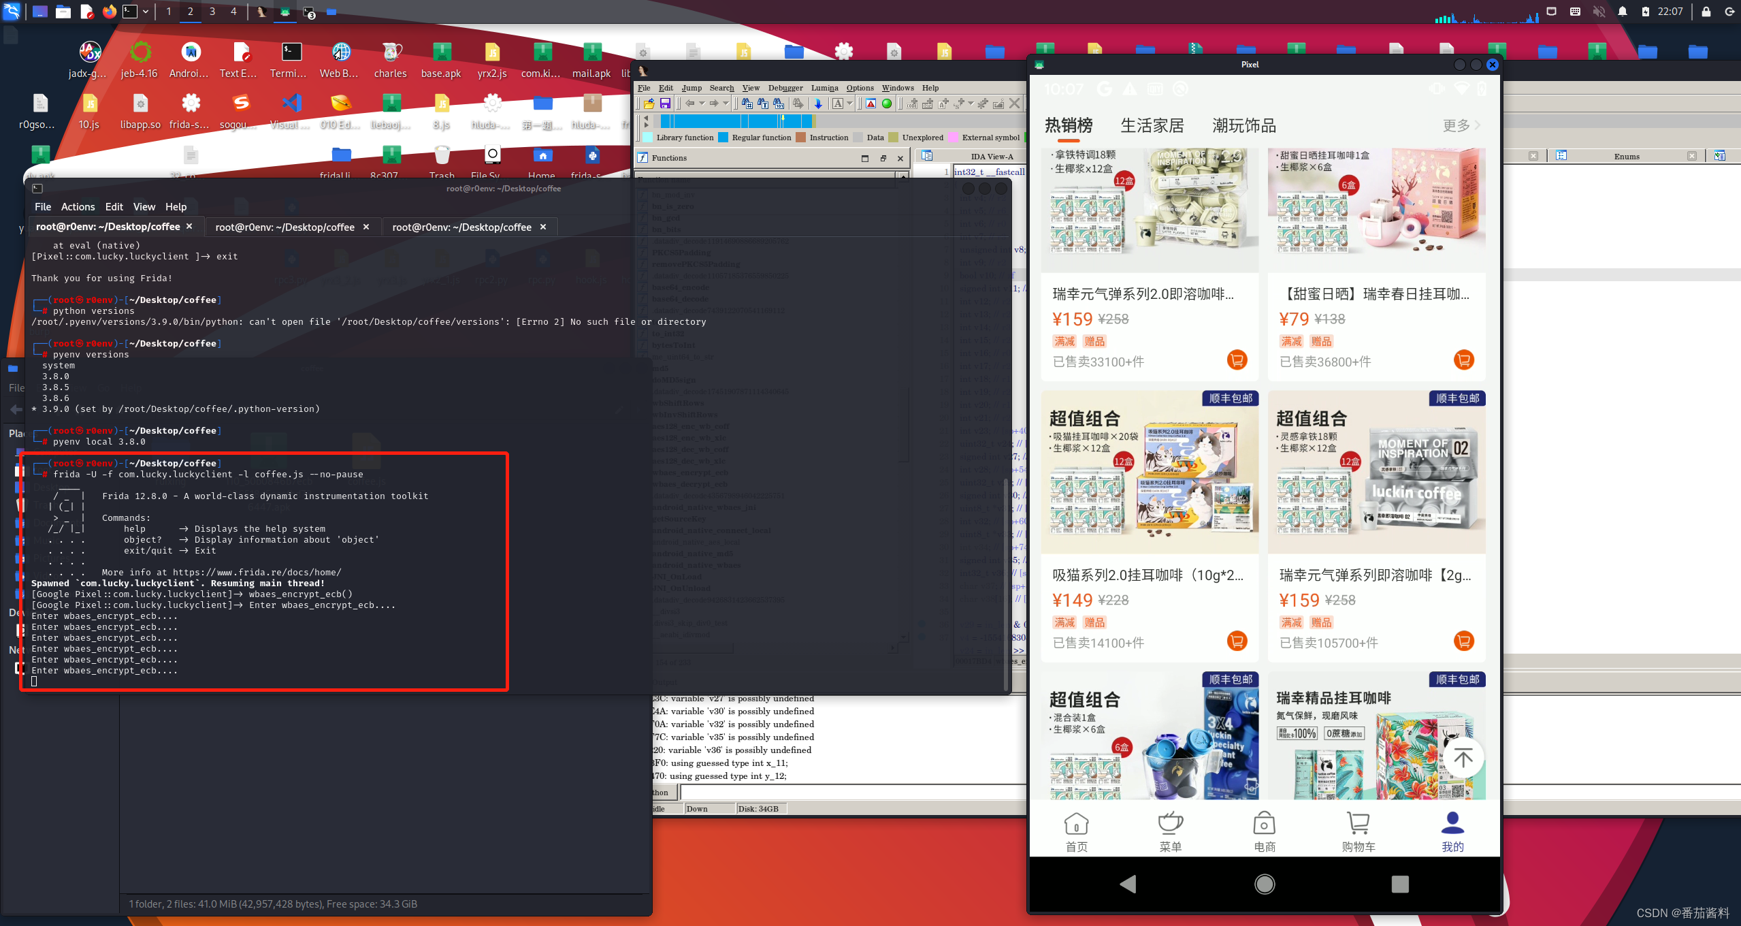Click the IDA open file toolbar icon
The image size is (1741, 926).
649,103
